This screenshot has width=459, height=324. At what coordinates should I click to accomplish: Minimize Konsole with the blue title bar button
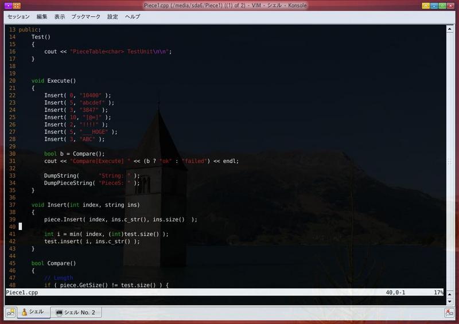click(434, 6)
